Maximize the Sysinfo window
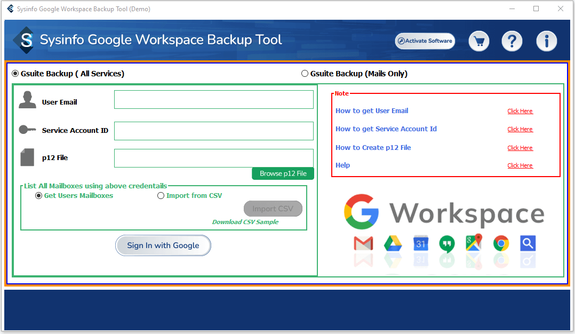This screenshot has width=575, height=334. 536,9
